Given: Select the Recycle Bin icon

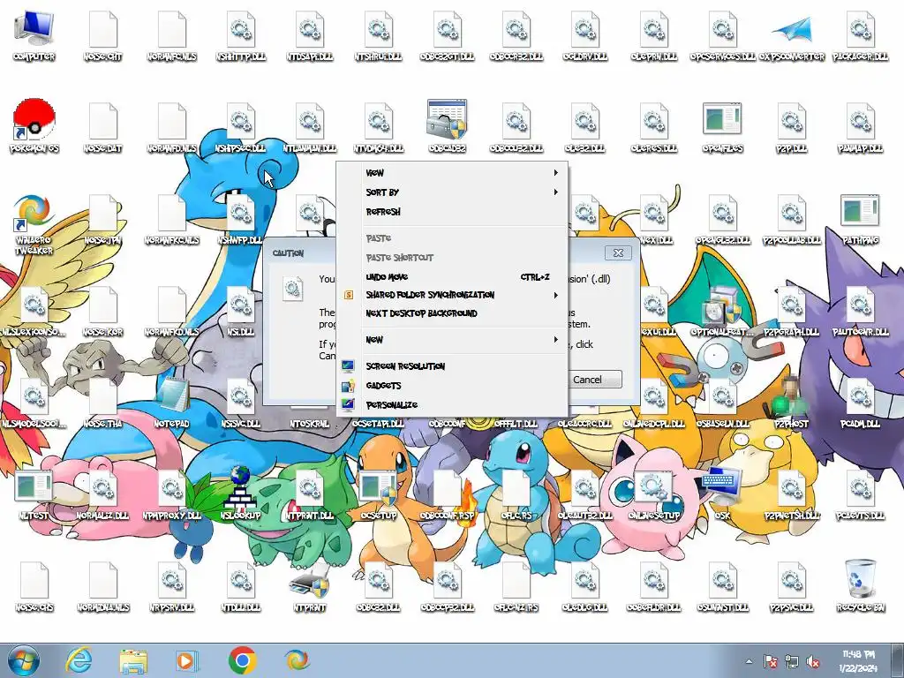Looking at the screenshot, I should (860, 586).
